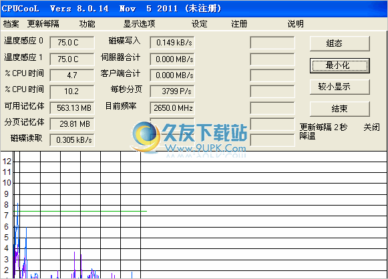388x279 pixels.
Task: Open the 档案 menu
Action: click(x=11, y=24)
